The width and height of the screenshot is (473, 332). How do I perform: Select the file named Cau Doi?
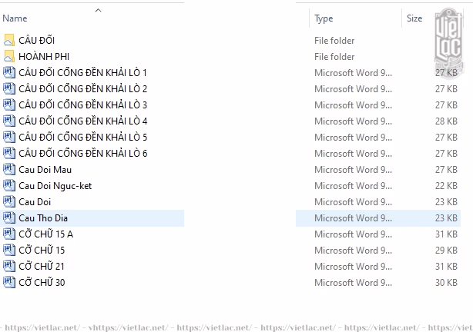pos(35,201)
